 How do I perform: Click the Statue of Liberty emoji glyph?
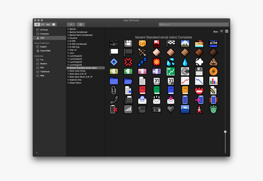click(x=213, y=109)
